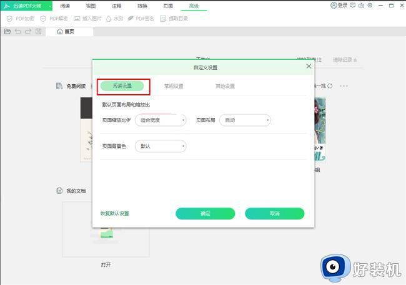406x285 pixels.
Task: Open the 水印 watermark tool
Action: click(x=114, y=19)
